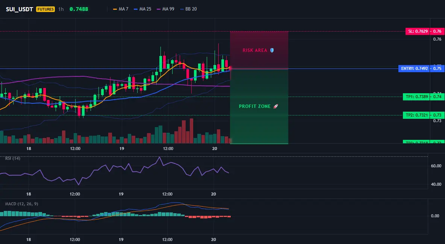Click the MACD (12, 26, 9) indicator label
This screenshot has height=244, width=445.
[x=21, y=204]
